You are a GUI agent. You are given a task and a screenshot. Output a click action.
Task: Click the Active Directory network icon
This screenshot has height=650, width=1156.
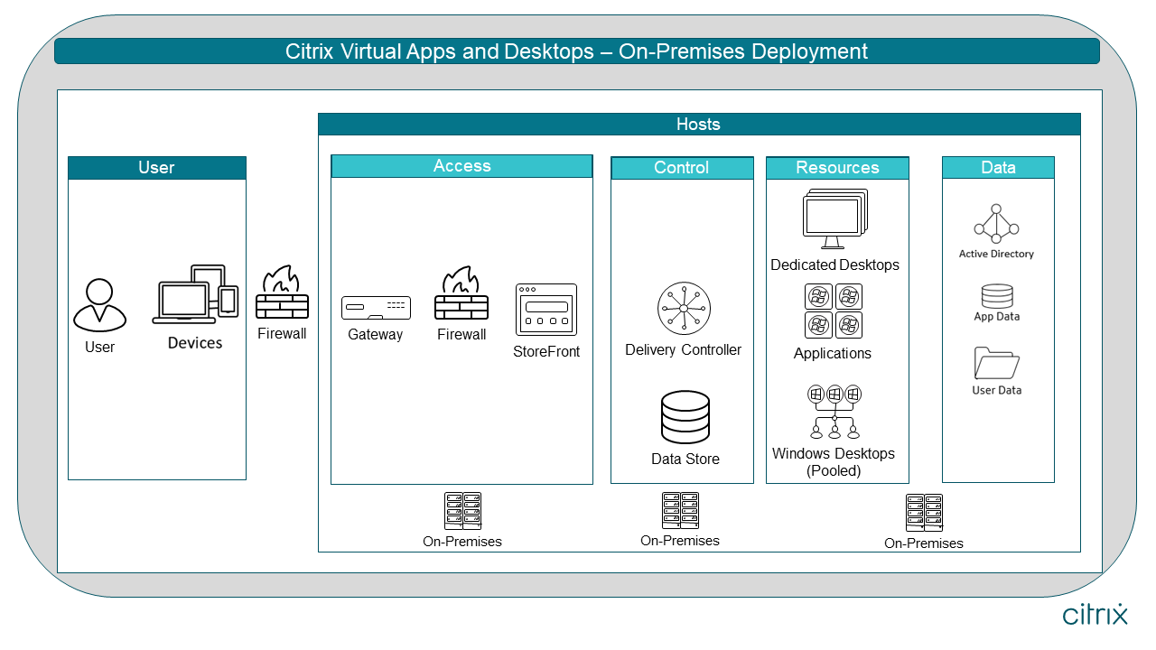pos(996,224)
